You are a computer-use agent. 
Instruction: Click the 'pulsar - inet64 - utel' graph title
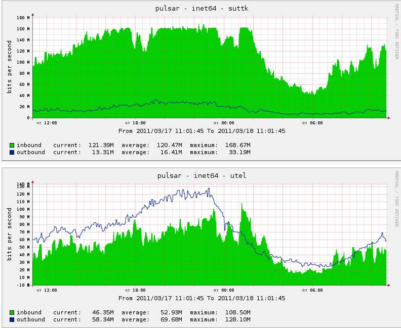pos(202,175)
